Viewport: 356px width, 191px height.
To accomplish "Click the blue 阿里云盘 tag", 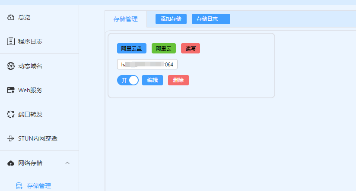I will pos(131,49).
